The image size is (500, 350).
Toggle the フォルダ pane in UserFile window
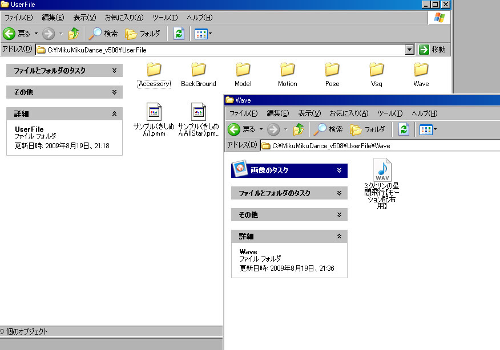pos(143,34)
